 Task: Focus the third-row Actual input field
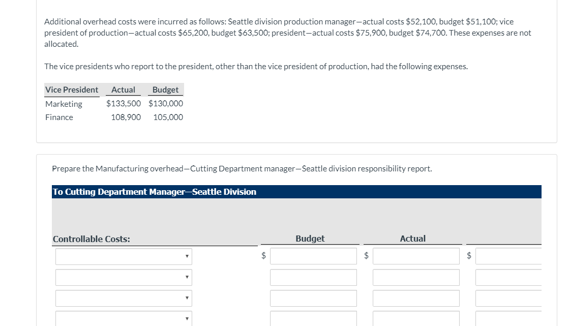coord(416,298)
